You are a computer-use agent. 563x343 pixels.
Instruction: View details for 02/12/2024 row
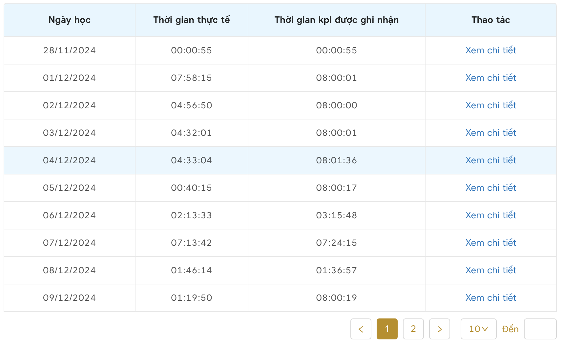490,105
